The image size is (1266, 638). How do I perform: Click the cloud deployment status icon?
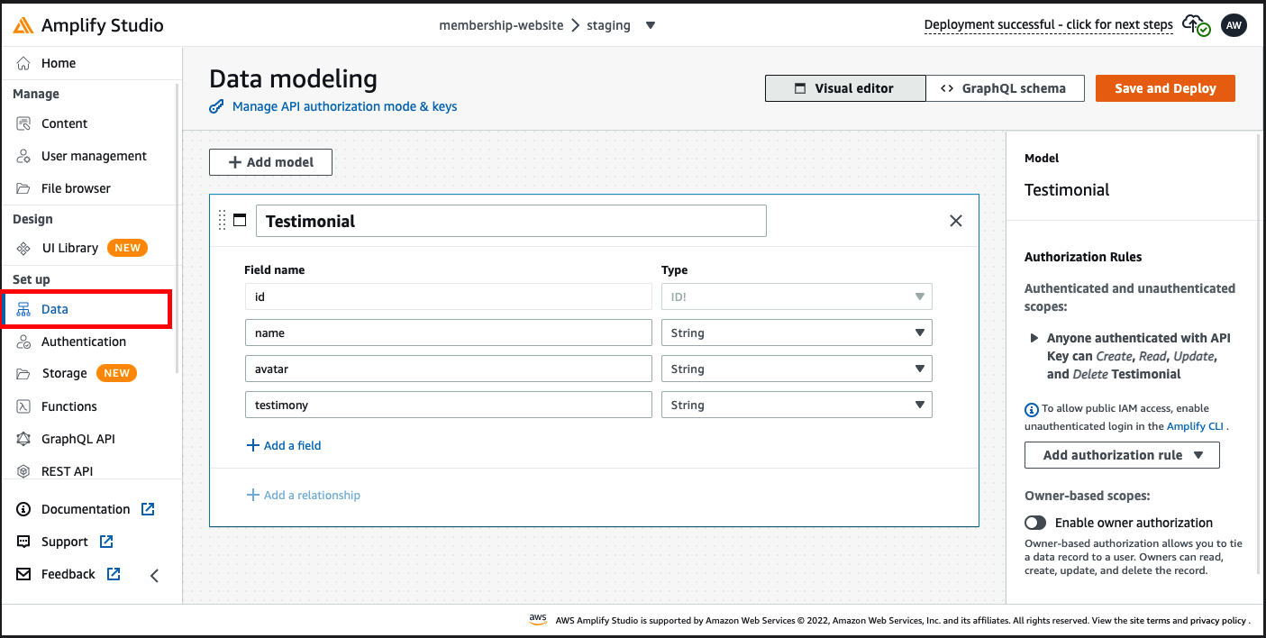1196,25
